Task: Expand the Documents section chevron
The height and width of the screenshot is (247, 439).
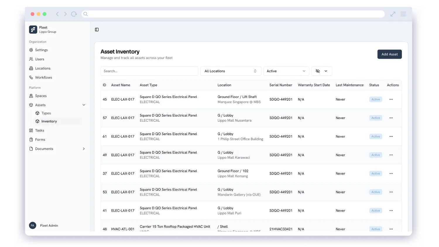Action: point(84,149)
